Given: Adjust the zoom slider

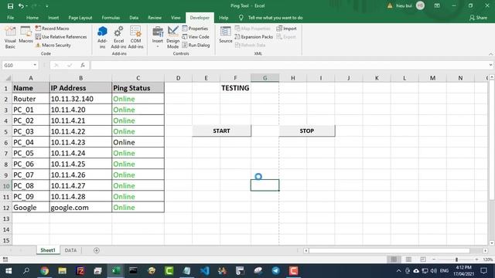Looking at the screenshot, I should (456, 259).
